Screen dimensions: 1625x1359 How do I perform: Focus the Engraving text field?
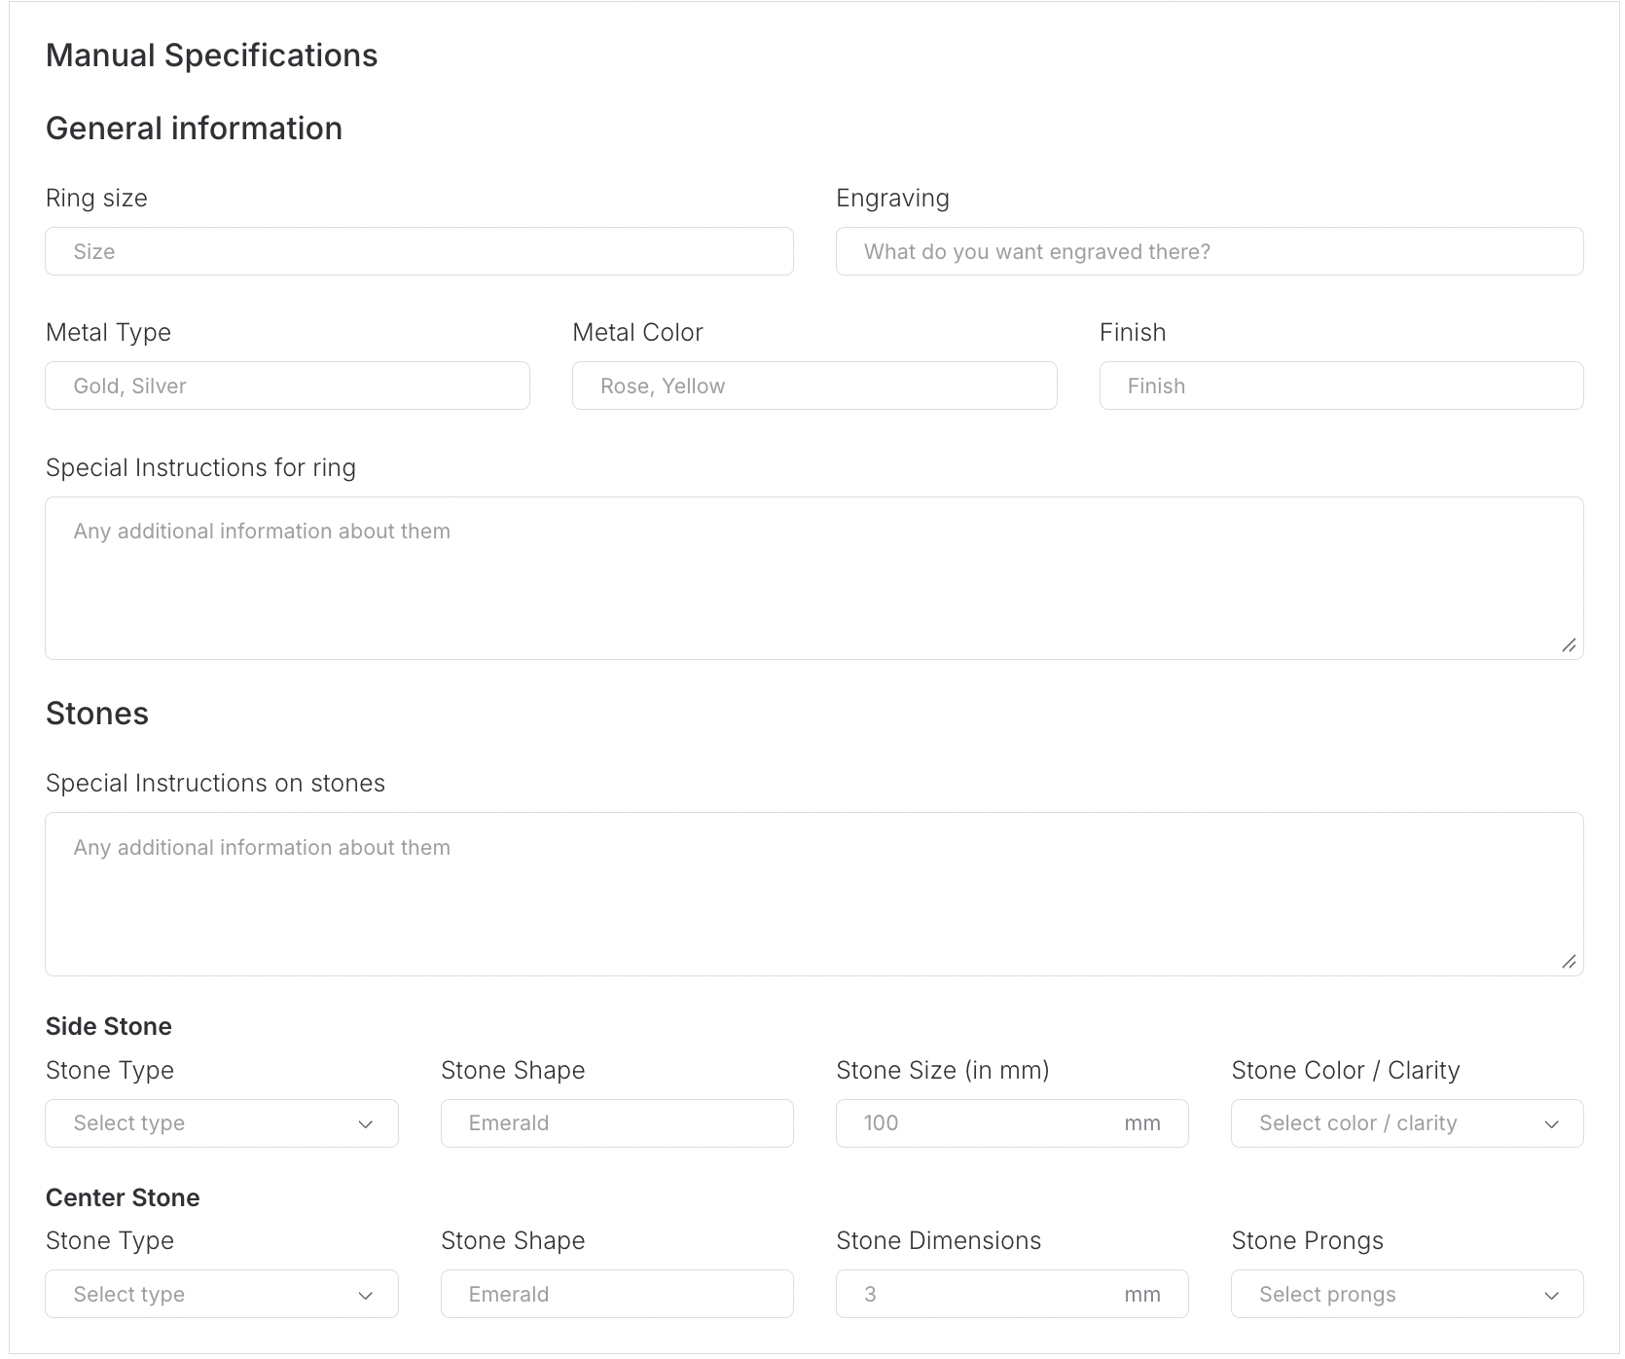[x=1209, y=252]
